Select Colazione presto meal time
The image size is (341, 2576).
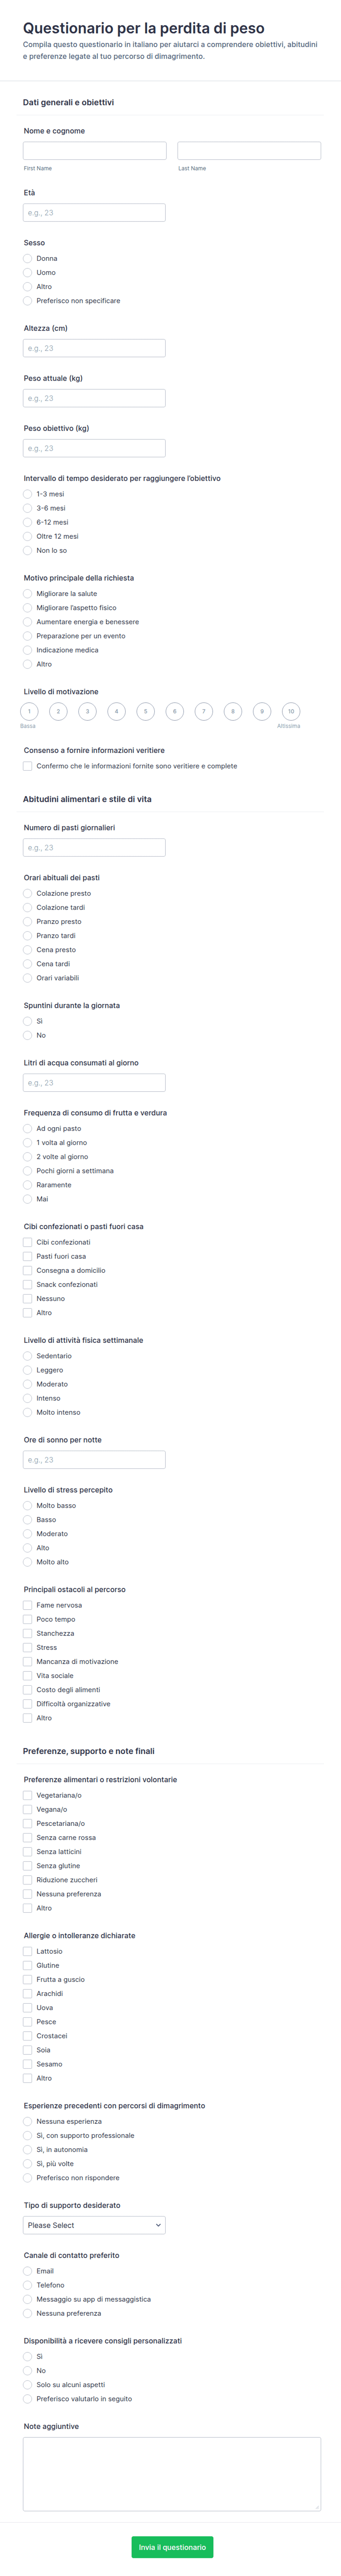[28, 893]
